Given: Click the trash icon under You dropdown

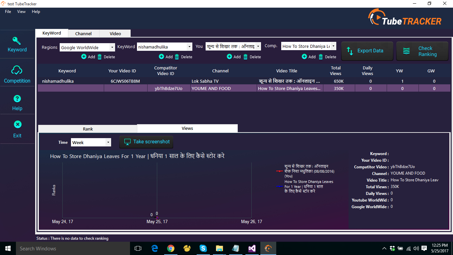Looking at the screenshot, I should tap(245, 57).
